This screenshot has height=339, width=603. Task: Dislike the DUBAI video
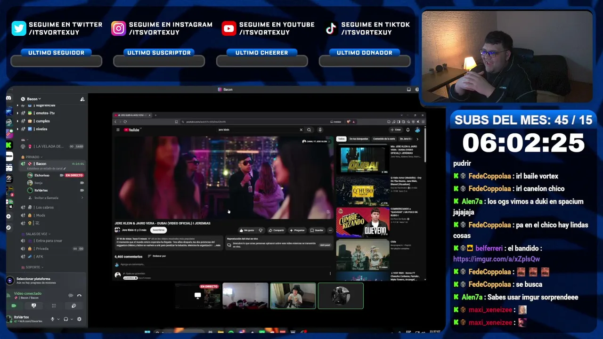[261, 230]
